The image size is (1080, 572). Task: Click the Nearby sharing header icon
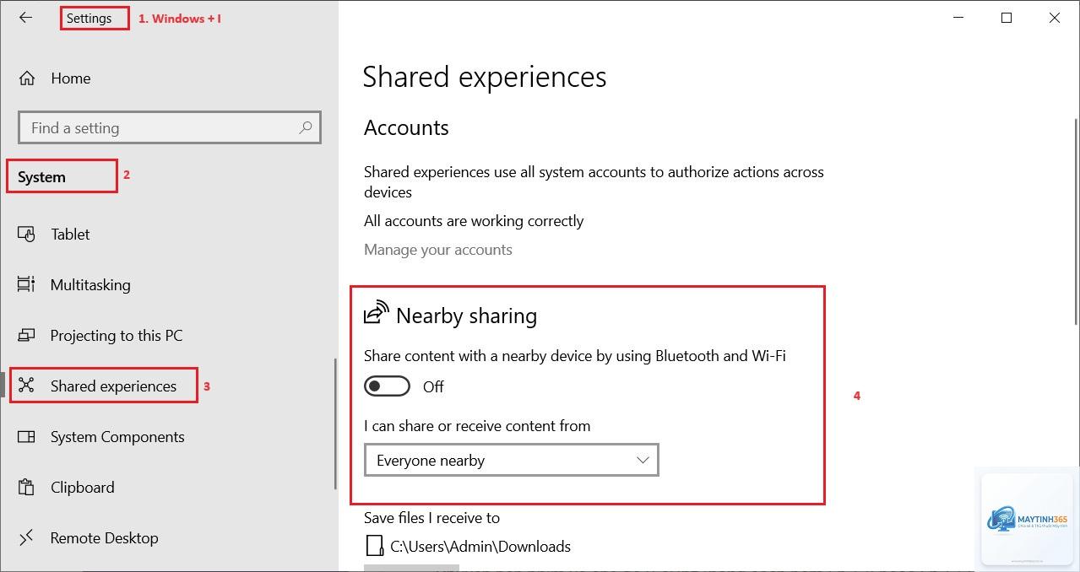click(x=376, y=313)
